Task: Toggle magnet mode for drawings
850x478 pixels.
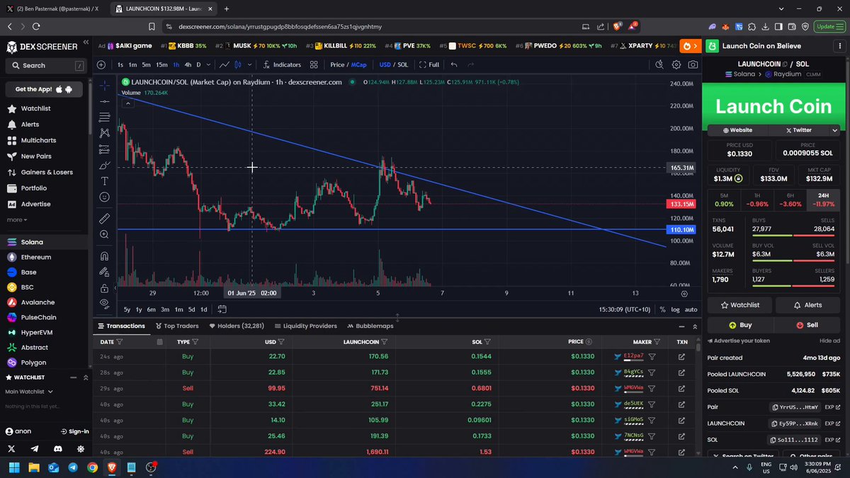Action: 104,256
